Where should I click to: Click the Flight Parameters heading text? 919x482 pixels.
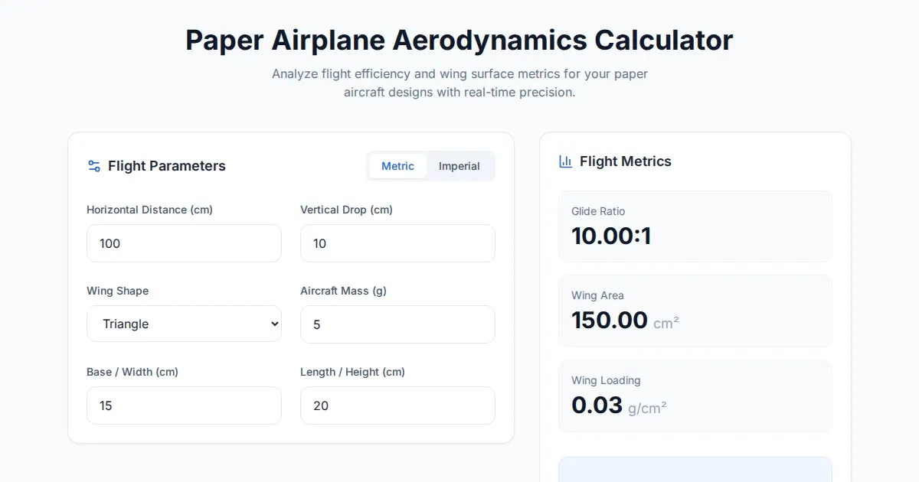coord(166,166)
